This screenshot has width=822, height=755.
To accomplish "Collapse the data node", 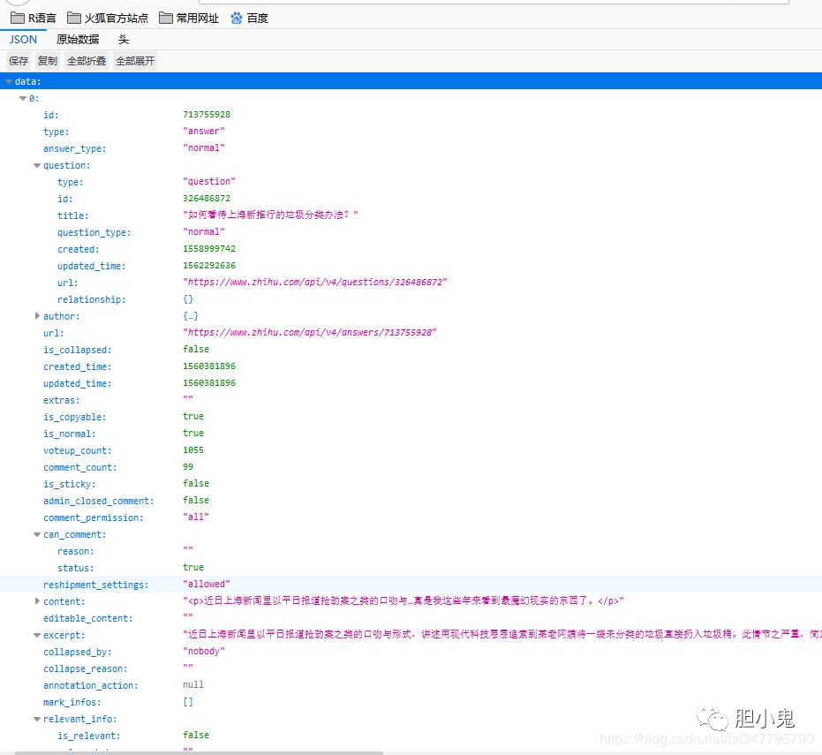I will (x=9, y=81).
